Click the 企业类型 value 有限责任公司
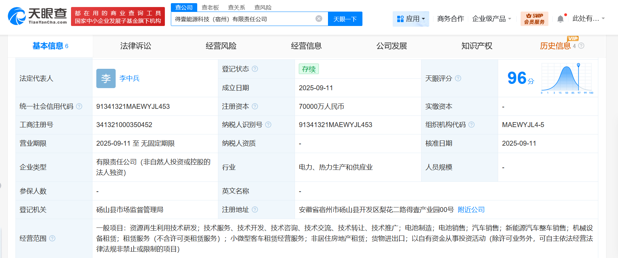Screen dimensions: 618x258 coord(153,167)
